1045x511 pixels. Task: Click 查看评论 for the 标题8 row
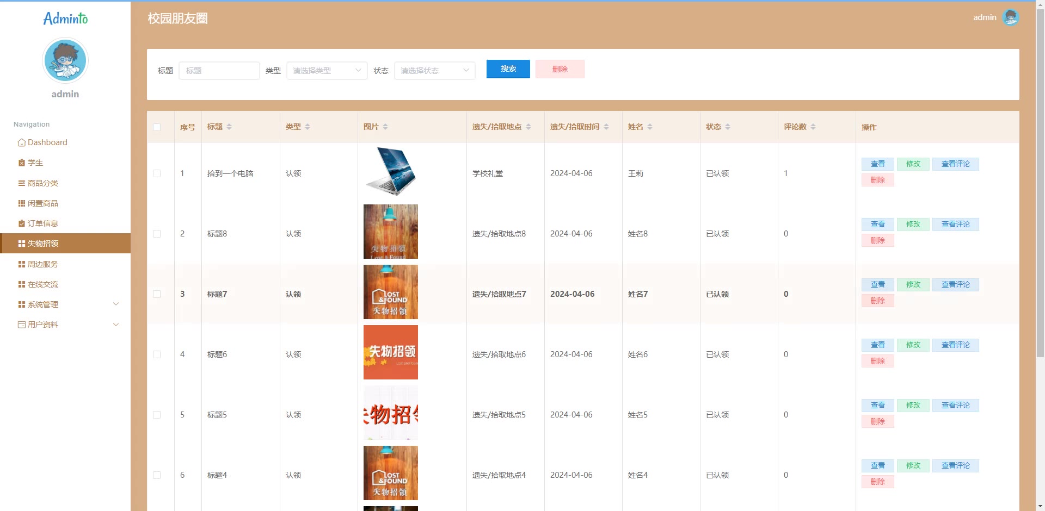[955, 224]
